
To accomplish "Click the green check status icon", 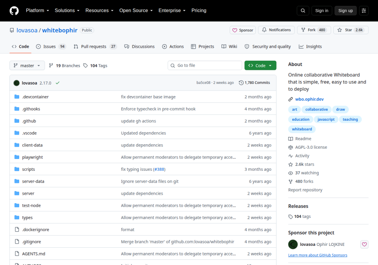I will pyautogui.click(x=58, y=83).
